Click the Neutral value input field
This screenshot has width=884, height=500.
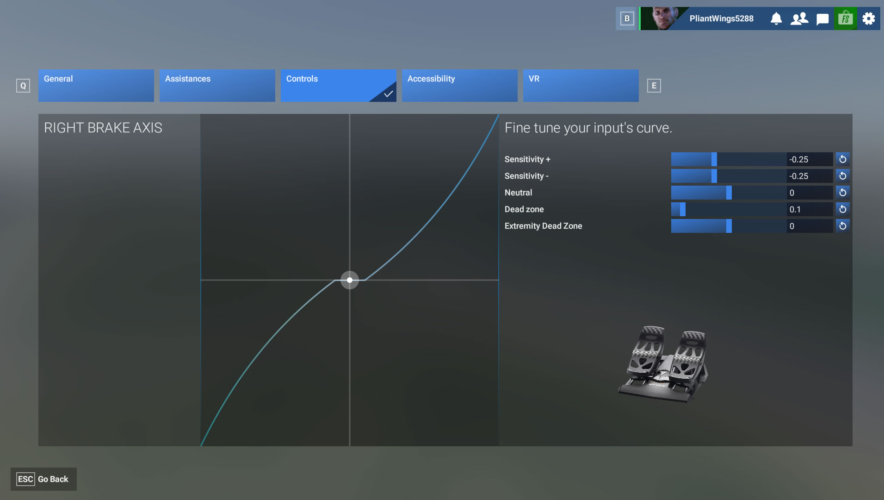809,193
